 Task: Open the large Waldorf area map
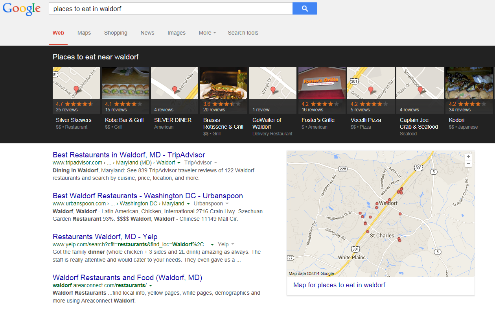click(x=381, y=214)
